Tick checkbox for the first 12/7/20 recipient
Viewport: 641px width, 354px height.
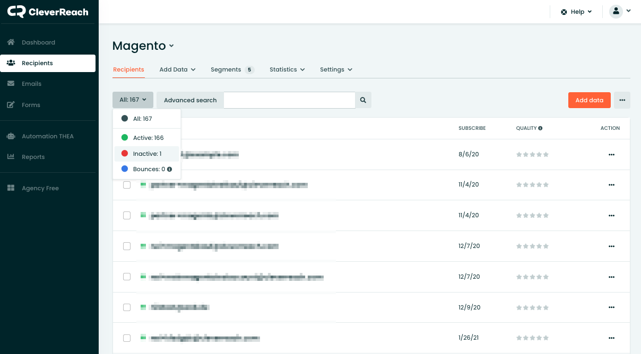[127, 246]
